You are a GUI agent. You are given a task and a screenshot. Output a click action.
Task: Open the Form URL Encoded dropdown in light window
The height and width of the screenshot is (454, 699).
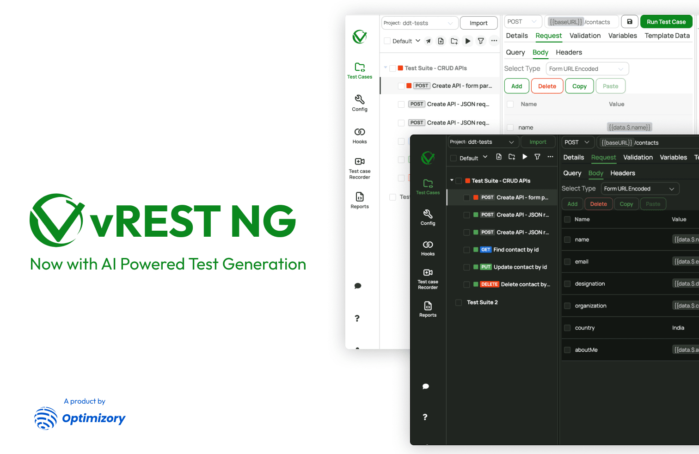point(587,69)
